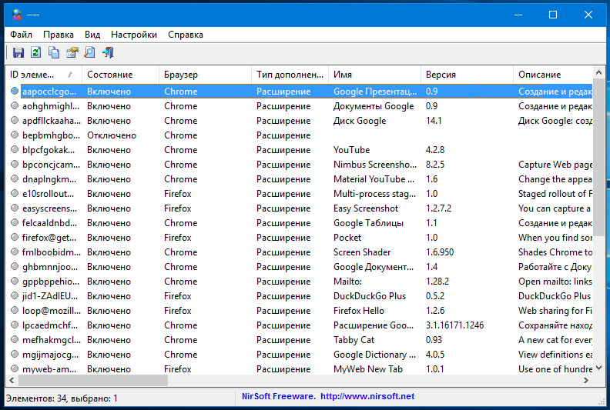610x410 pixels.
Task: Click the Отключено state cell
Action: (x=112, y=135)
